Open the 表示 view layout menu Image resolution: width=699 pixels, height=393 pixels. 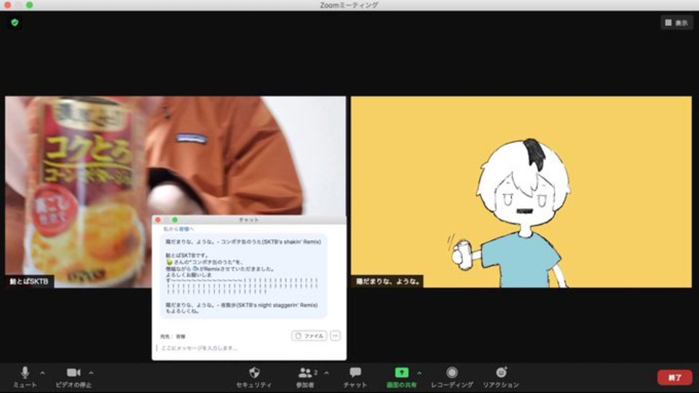(x=676, y=23)
